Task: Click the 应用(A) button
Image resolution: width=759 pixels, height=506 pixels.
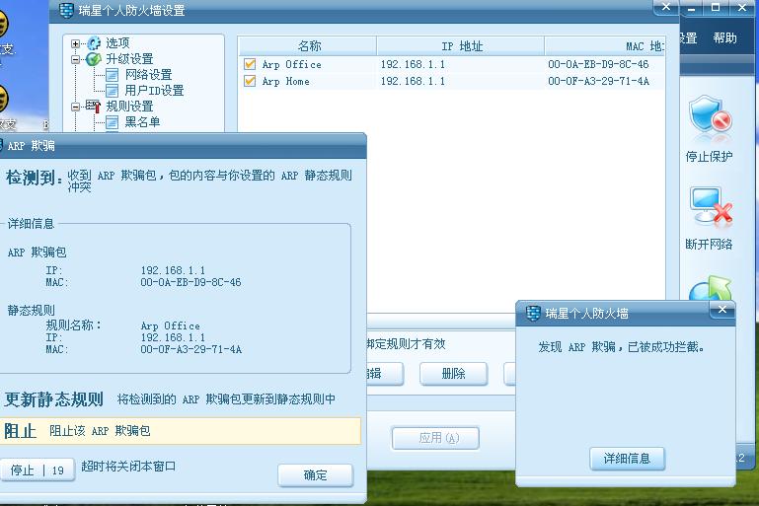Action: click(435, 438)
